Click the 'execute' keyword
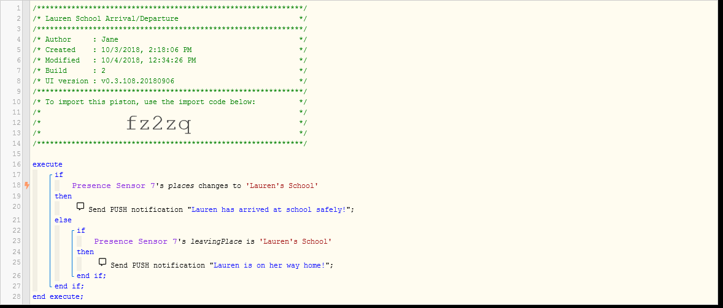This screenshot has height=308, width=723. (x=47, y=164)
